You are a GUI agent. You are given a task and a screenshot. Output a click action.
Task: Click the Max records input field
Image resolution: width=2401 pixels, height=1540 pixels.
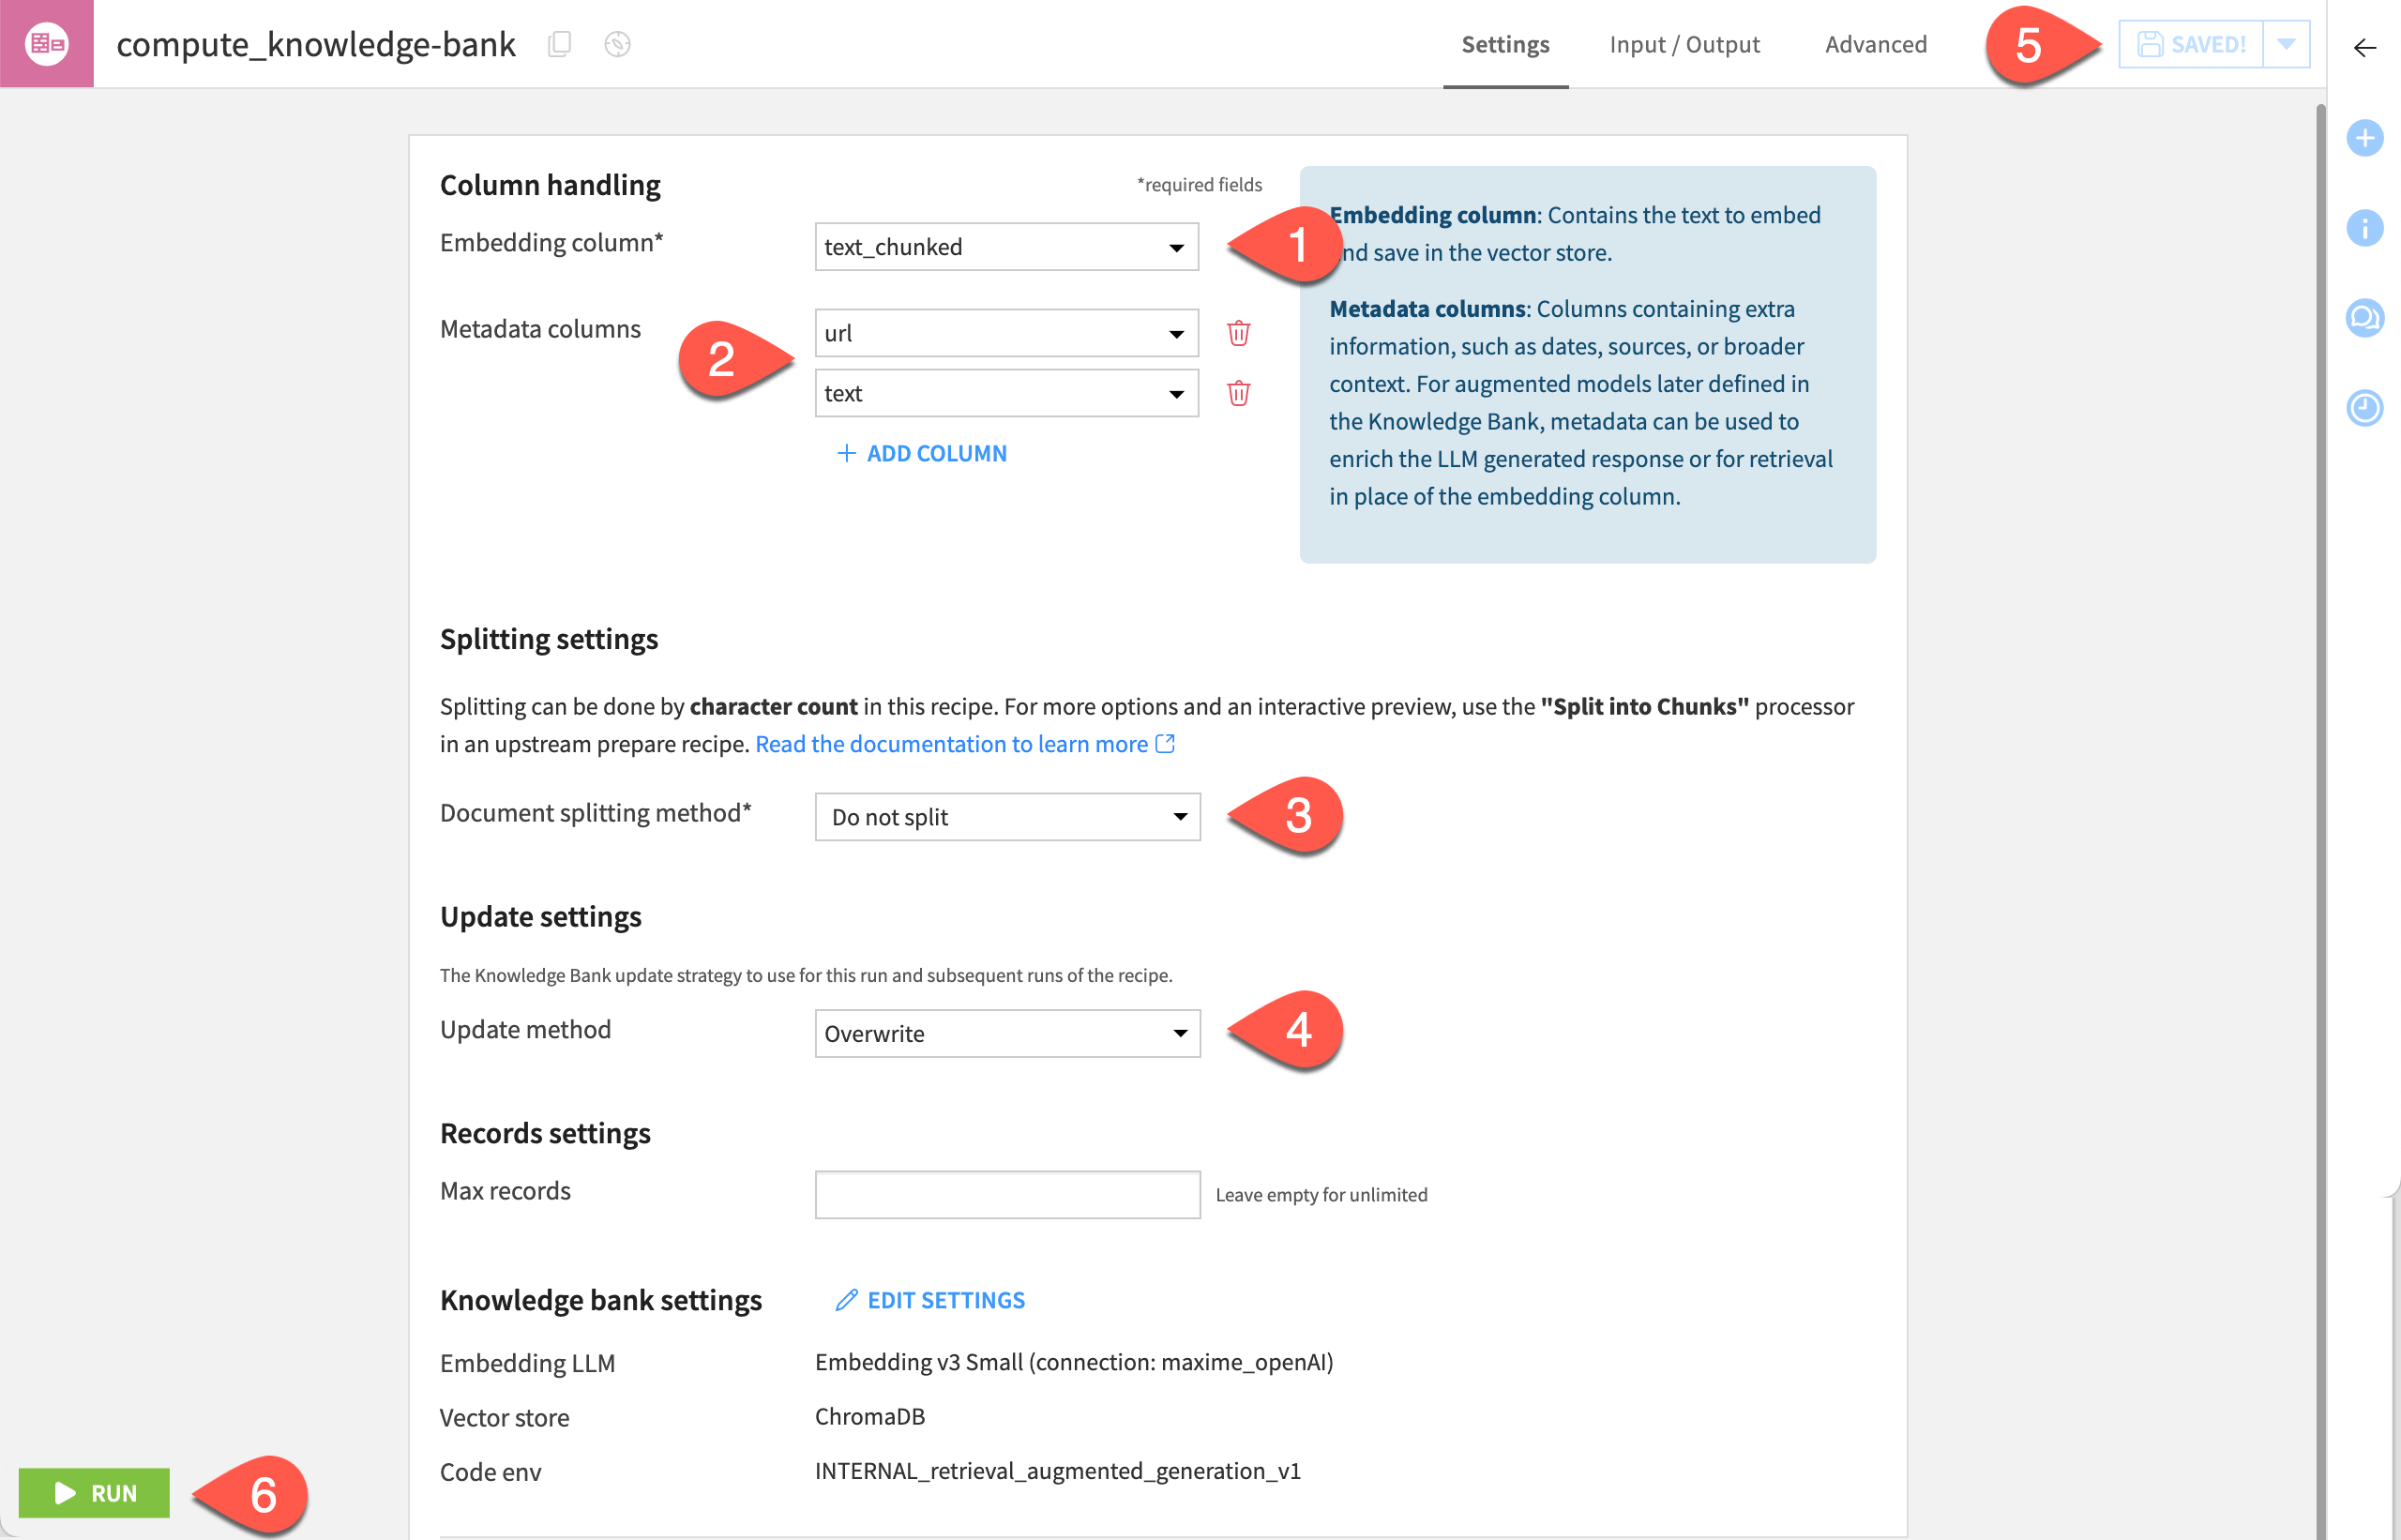click(x=1008, y=1195)
